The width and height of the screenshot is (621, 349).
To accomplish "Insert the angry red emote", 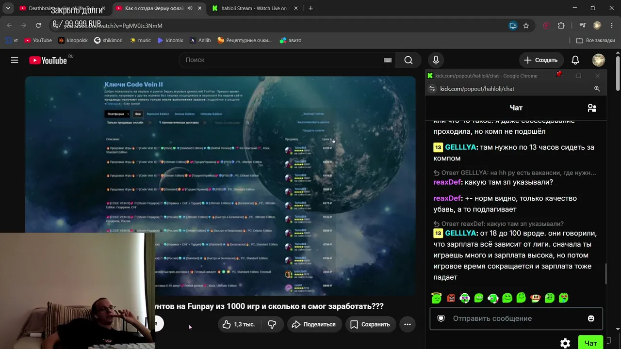I will [x=451, y=298].
